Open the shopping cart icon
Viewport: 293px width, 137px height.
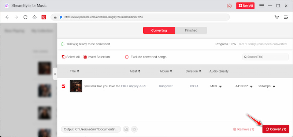click(277, 17)
